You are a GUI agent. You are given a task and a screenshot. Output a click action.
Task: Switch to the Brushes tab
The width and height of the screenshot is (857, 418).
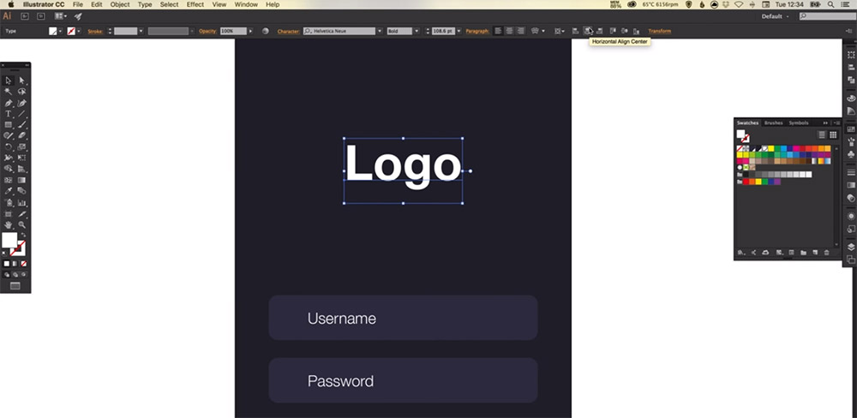(x=773, y=123)
